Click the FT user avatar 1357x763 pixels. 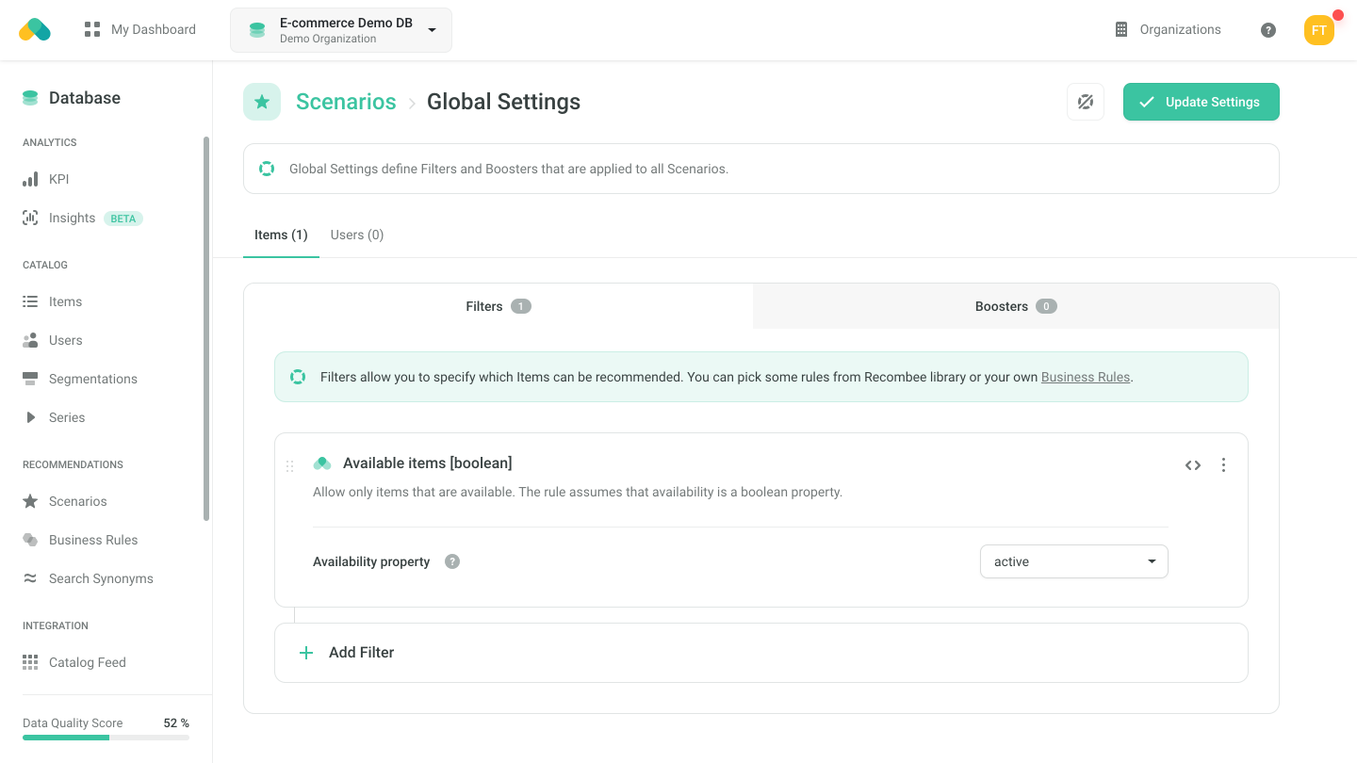(x=1318, y=30)
